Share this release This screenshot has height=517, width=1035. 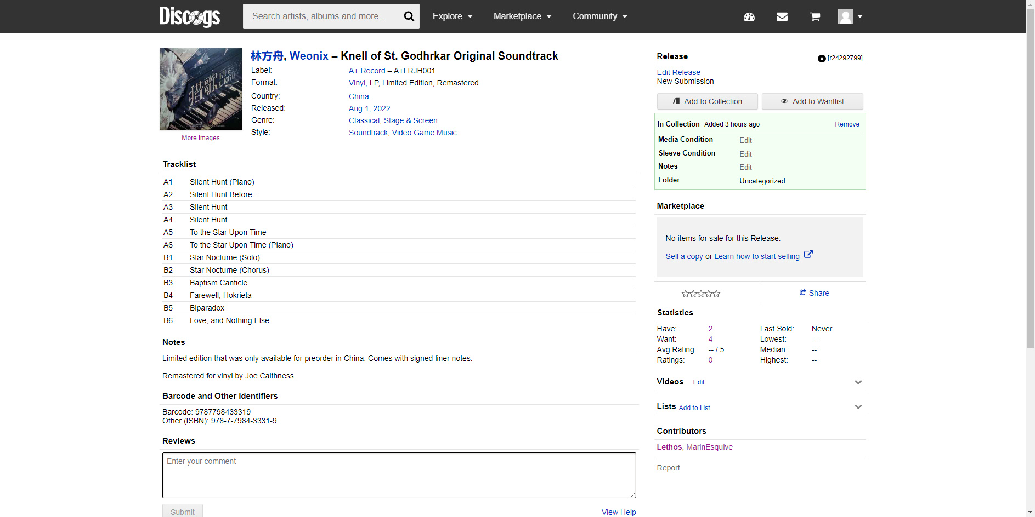(x=814, y=293)
